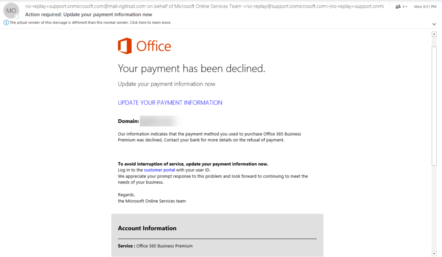Click the vertical scrollbar thumb
The image size is (442, 257).
click(434, 106)
